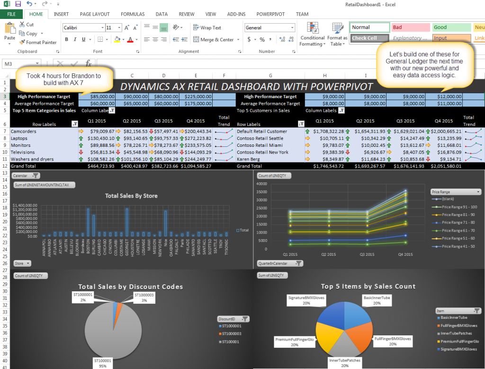The width and height of the screenshot is (485, 369).
Task: Click increase decimal icon
Action: click(282, 39)
